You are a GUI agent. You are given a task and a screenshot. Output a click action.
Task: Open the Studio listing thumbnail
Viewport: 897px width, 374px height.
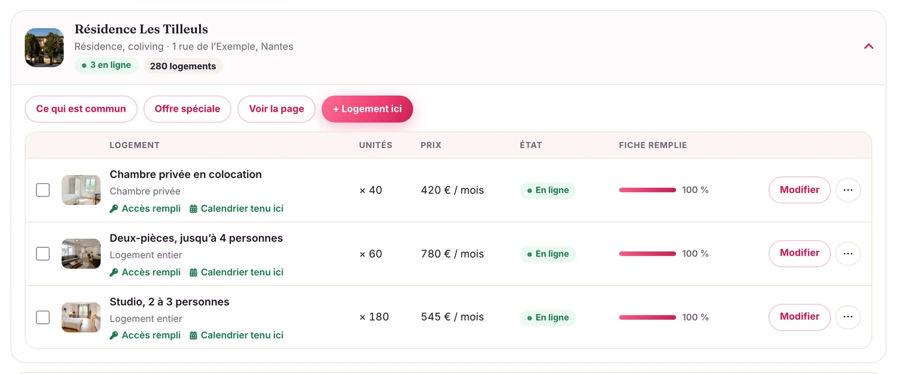point(81,317)
